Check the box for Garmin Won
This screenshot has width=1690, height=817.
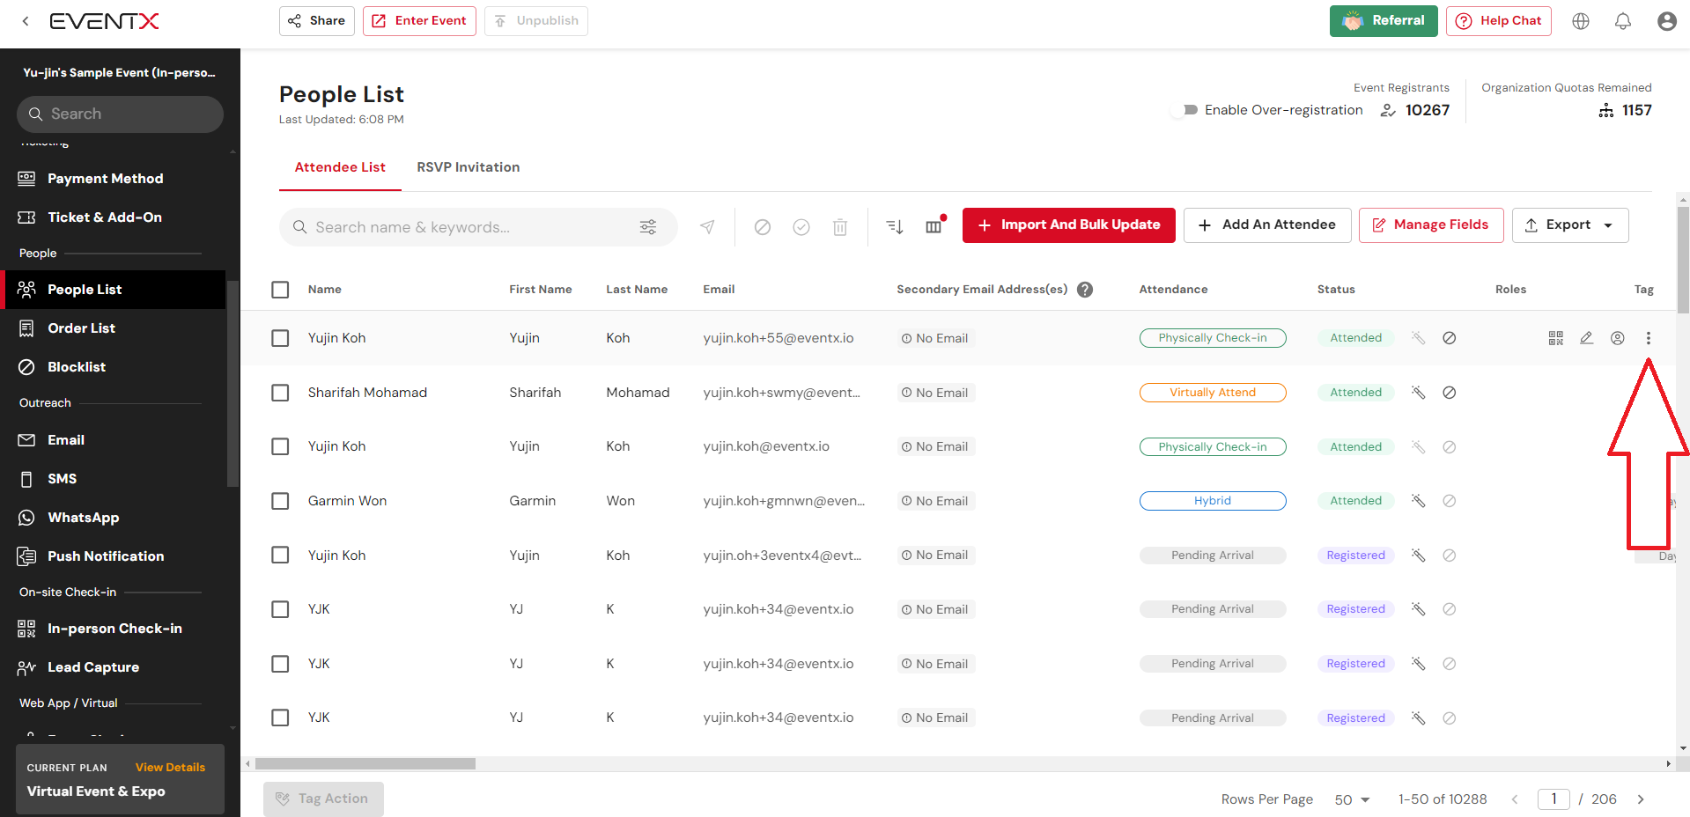coord(280,501)
